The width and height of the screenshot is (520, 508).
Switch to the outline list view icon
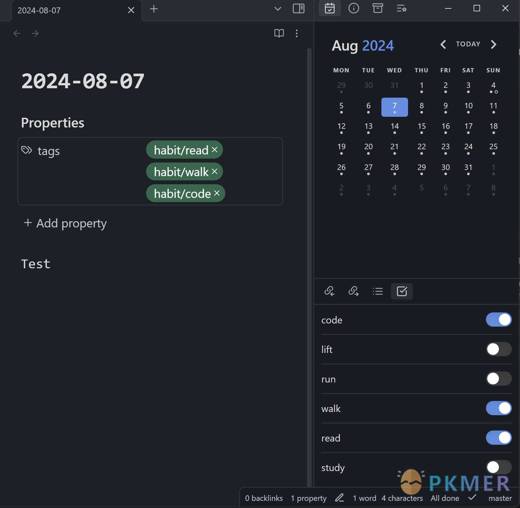pyautogui.click(x=378, y=291)
